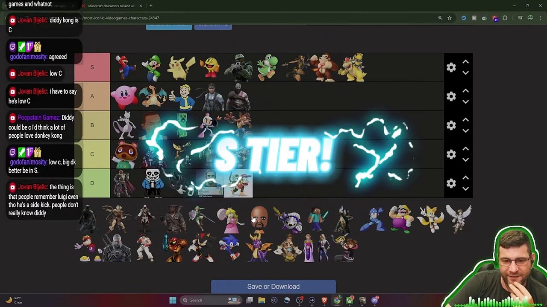
Task: Pick Tails from unranked pool
Action: click(430, 219)
